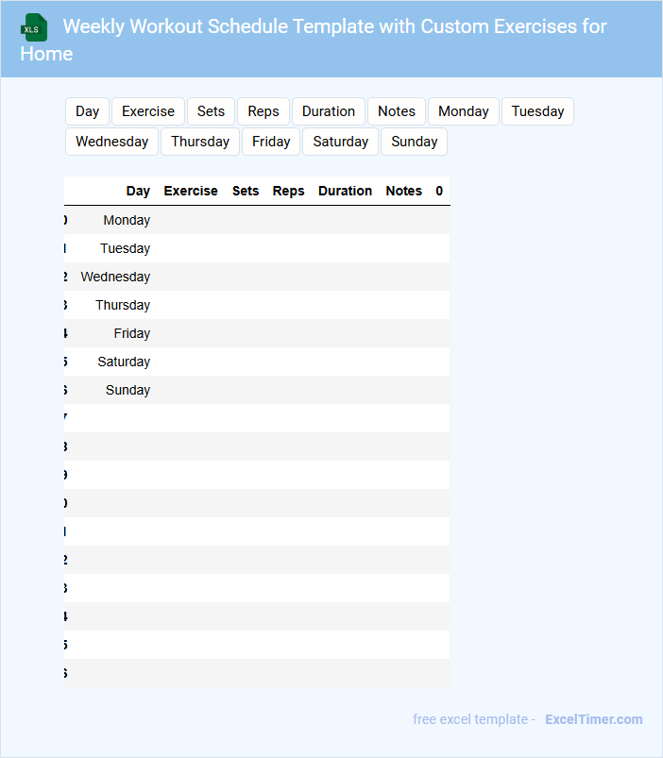
Task: Click the Exercise column header in table
Action: [x=191, y=191]
